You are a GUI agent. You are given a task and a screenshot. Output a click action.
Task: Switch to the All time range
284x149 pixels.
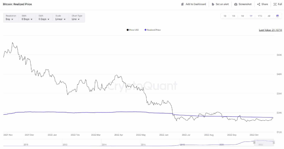tap(269, 16)
